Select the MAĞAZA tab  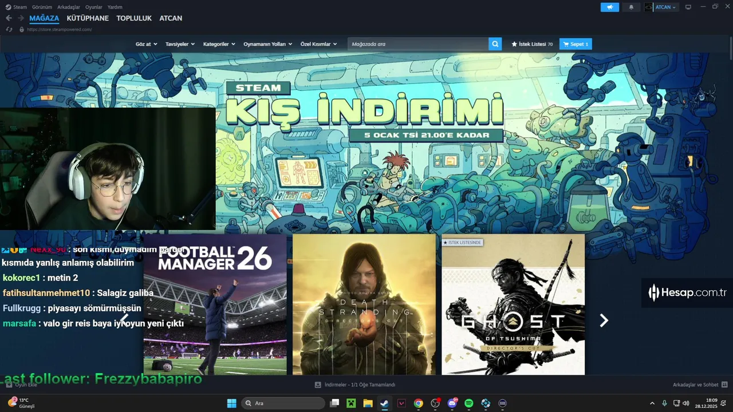pyautogui.click(x=44, y=18)
